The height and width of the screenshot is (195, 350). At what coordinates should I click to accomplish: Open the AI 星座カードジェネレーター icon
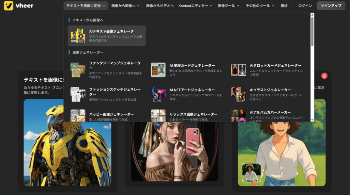pos(158,70)
